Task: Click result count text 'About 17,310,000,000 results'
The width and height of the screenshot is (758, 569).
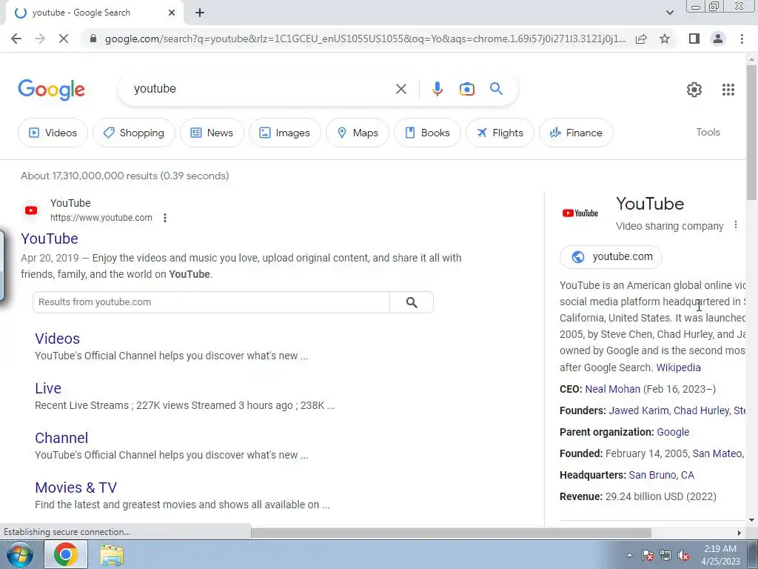Action: [x=90, y=176]
